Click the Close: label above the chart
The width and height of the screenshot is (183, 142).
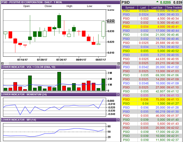[x=48, y=6]
